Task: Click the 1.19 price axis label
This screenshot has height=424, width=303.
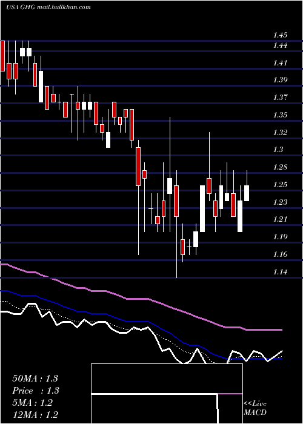Action: [x=280, y=237]
